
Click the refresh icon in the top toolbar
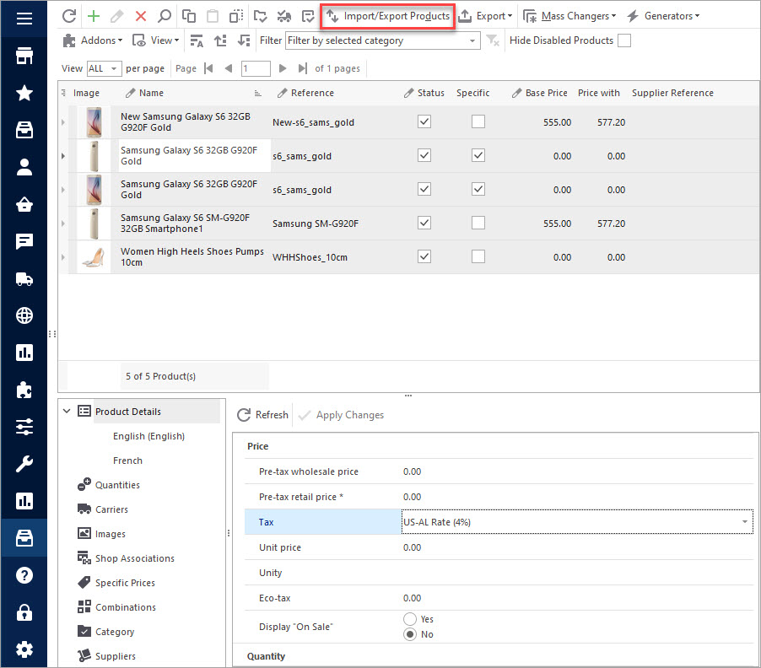click(69, 16)
